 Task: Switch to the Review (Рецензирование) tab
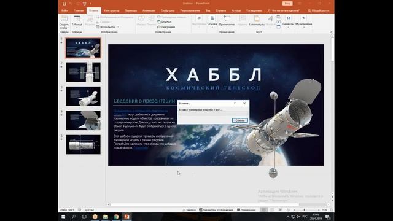pos(190,10)
